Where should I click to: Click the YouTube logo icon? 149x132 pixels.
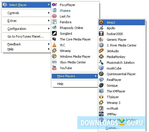click(54, 68)
